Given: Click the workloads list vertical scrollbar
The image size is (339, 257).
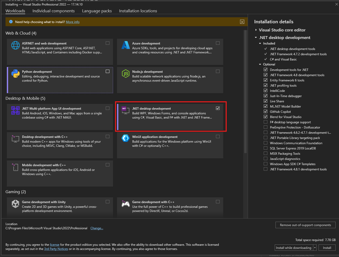Looking at the screenshot, I should point(246,92).
